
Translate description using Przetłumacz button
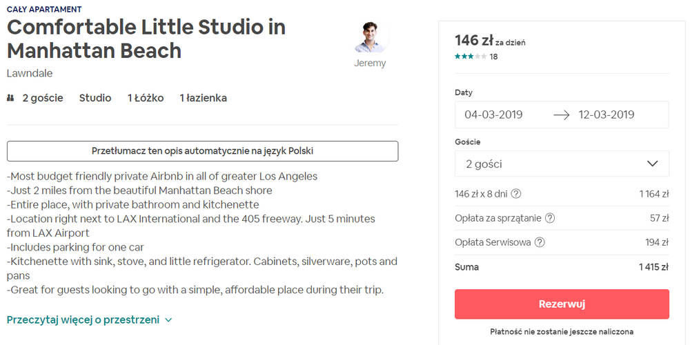coord(202,151)
